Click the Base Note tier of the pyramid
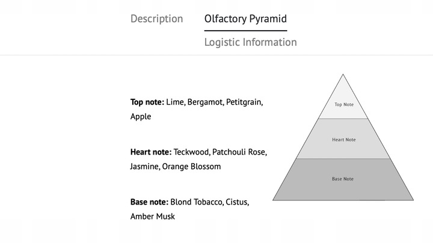 click(x=343, y=179)
